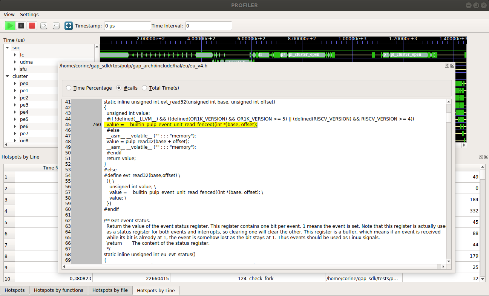
Task: Open the View menu
Action: [9, 14]
